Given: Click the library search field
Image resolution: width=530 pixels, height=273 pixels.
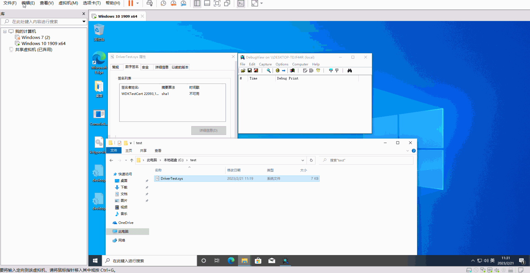Looking at the screenshot, I should tap(42, 21).
